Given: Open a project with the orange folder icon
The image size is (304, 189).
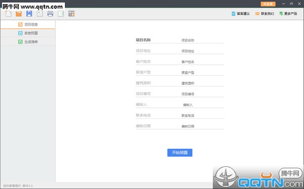Looking at the screenshot, I should point(19,14).
